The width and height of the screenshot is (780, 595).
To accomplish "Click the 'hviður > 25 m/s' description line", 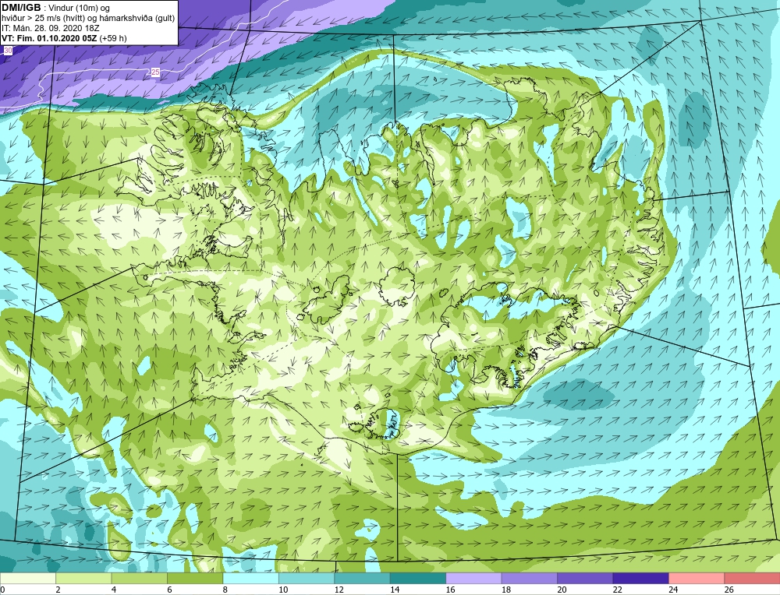I will (88, 19).
